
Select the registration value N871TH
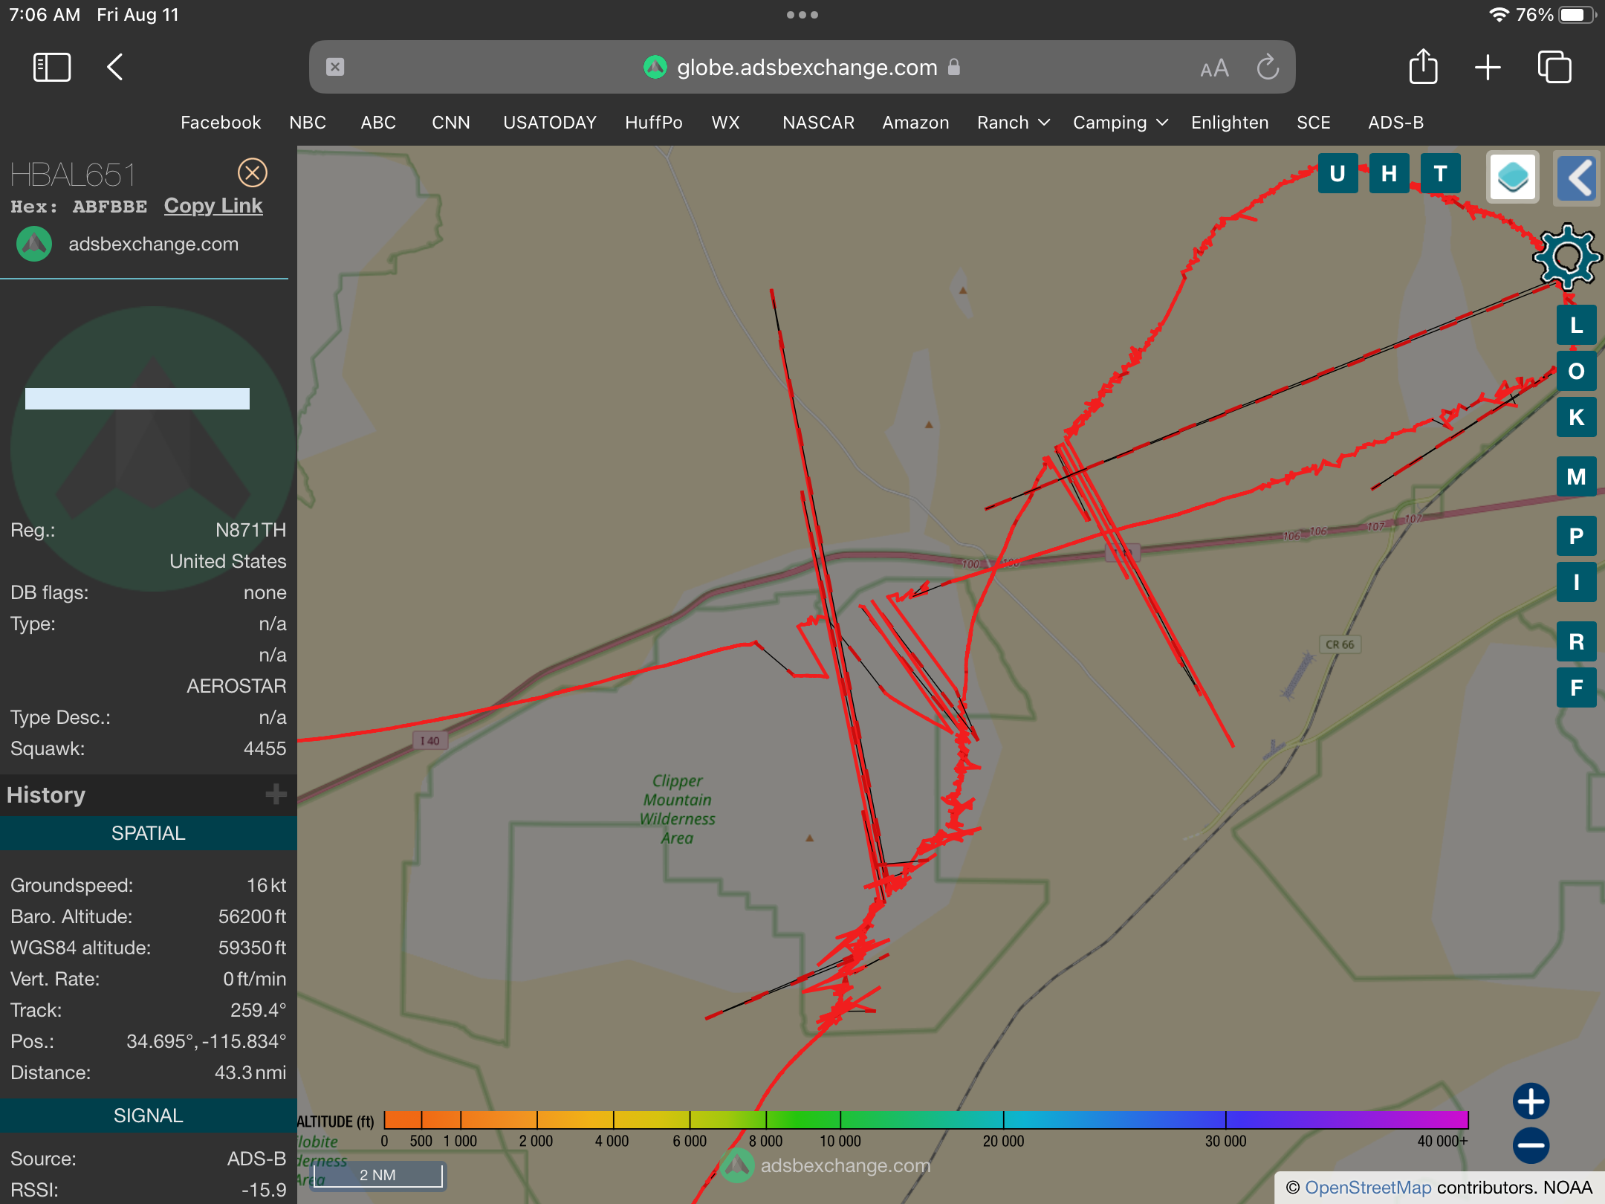point(250,530)
